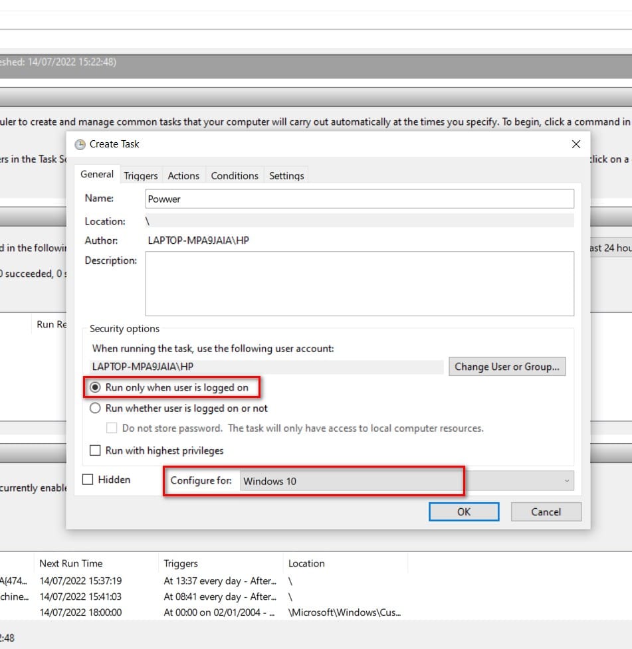Click the \Microsoft\Windows\Cus... location cell

pyautogui.click(x=345, y=612)
